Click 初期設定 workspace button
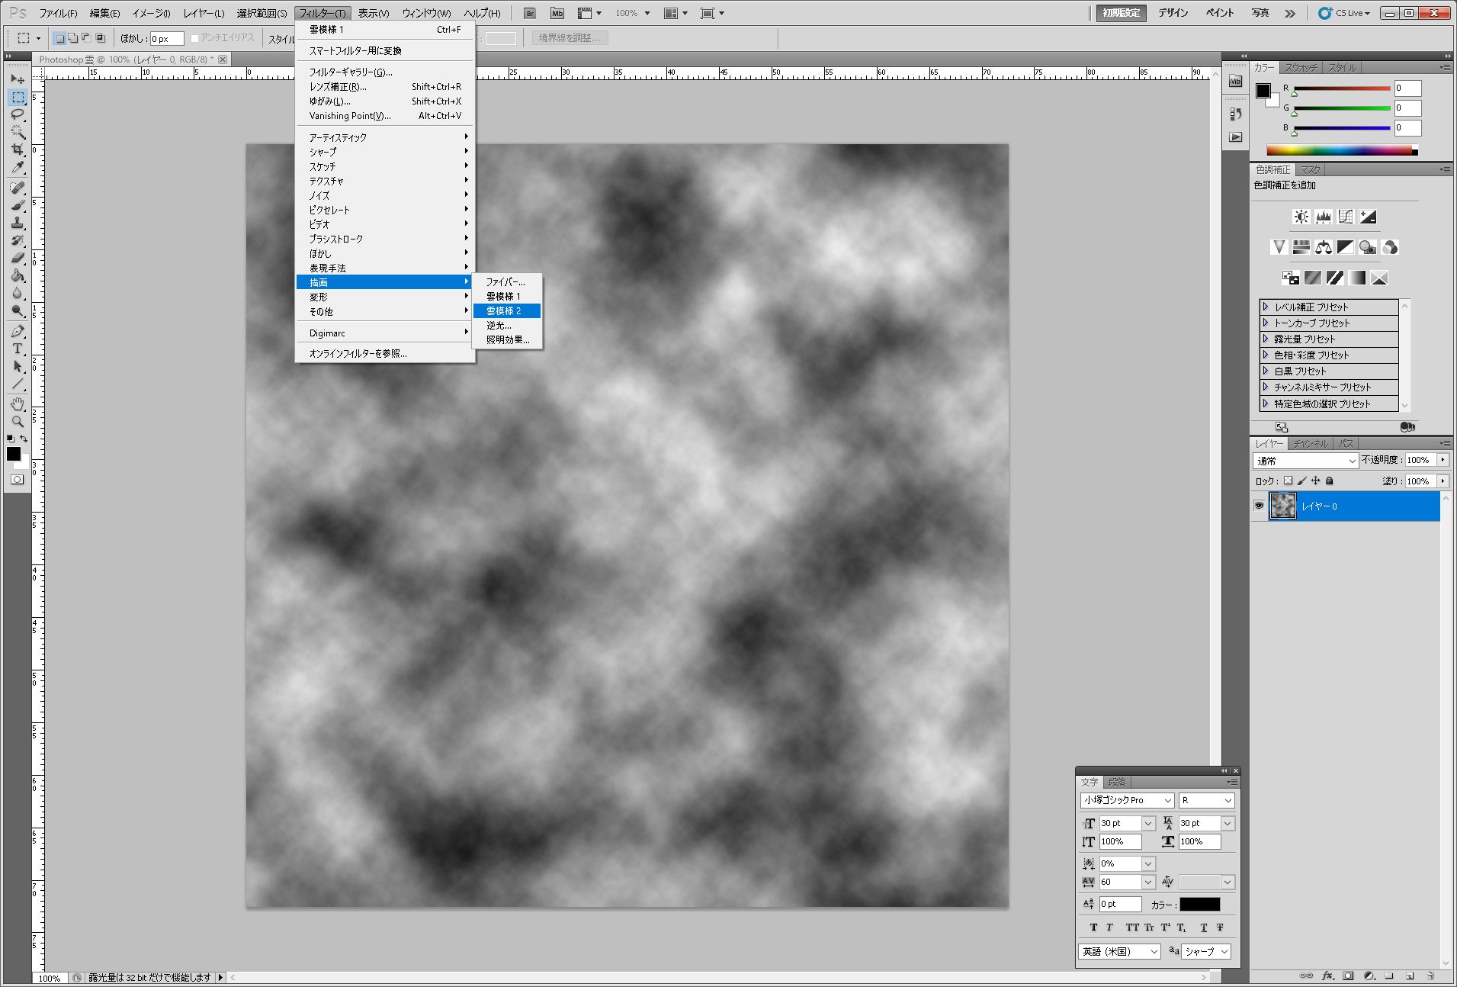Viewport: 1457px width, 987px height. tap(1121, 13)
